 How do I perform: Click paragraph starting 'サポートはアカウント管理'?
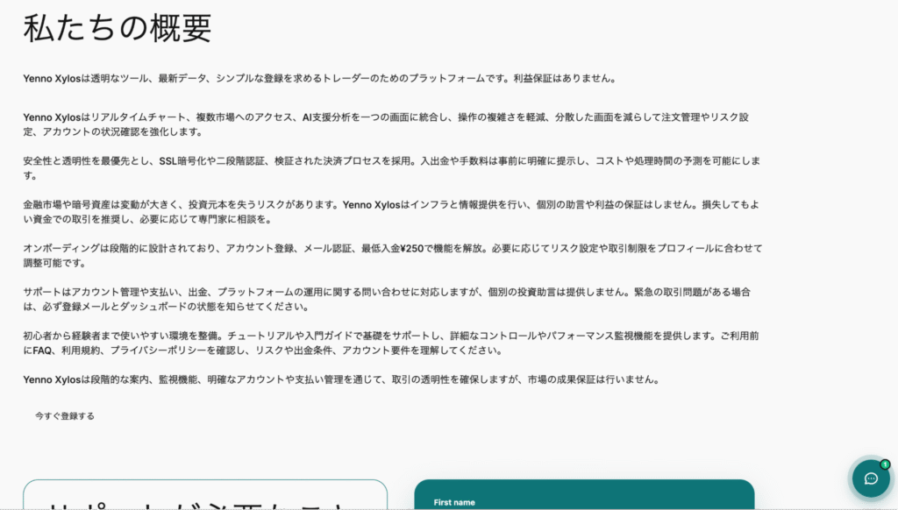coord(387,299)
